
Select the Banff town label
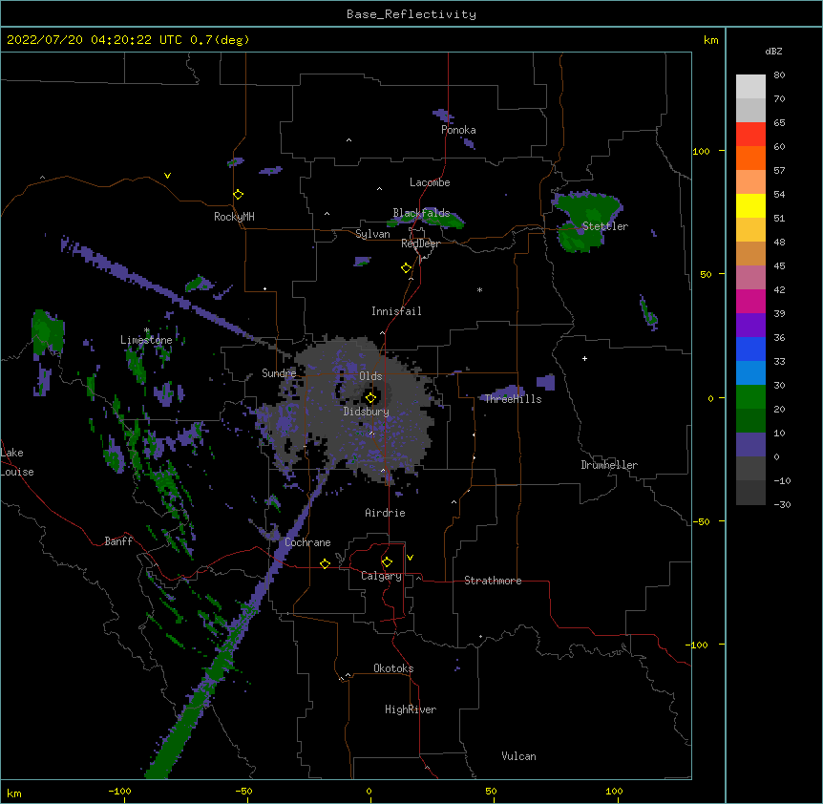[118, 541]
